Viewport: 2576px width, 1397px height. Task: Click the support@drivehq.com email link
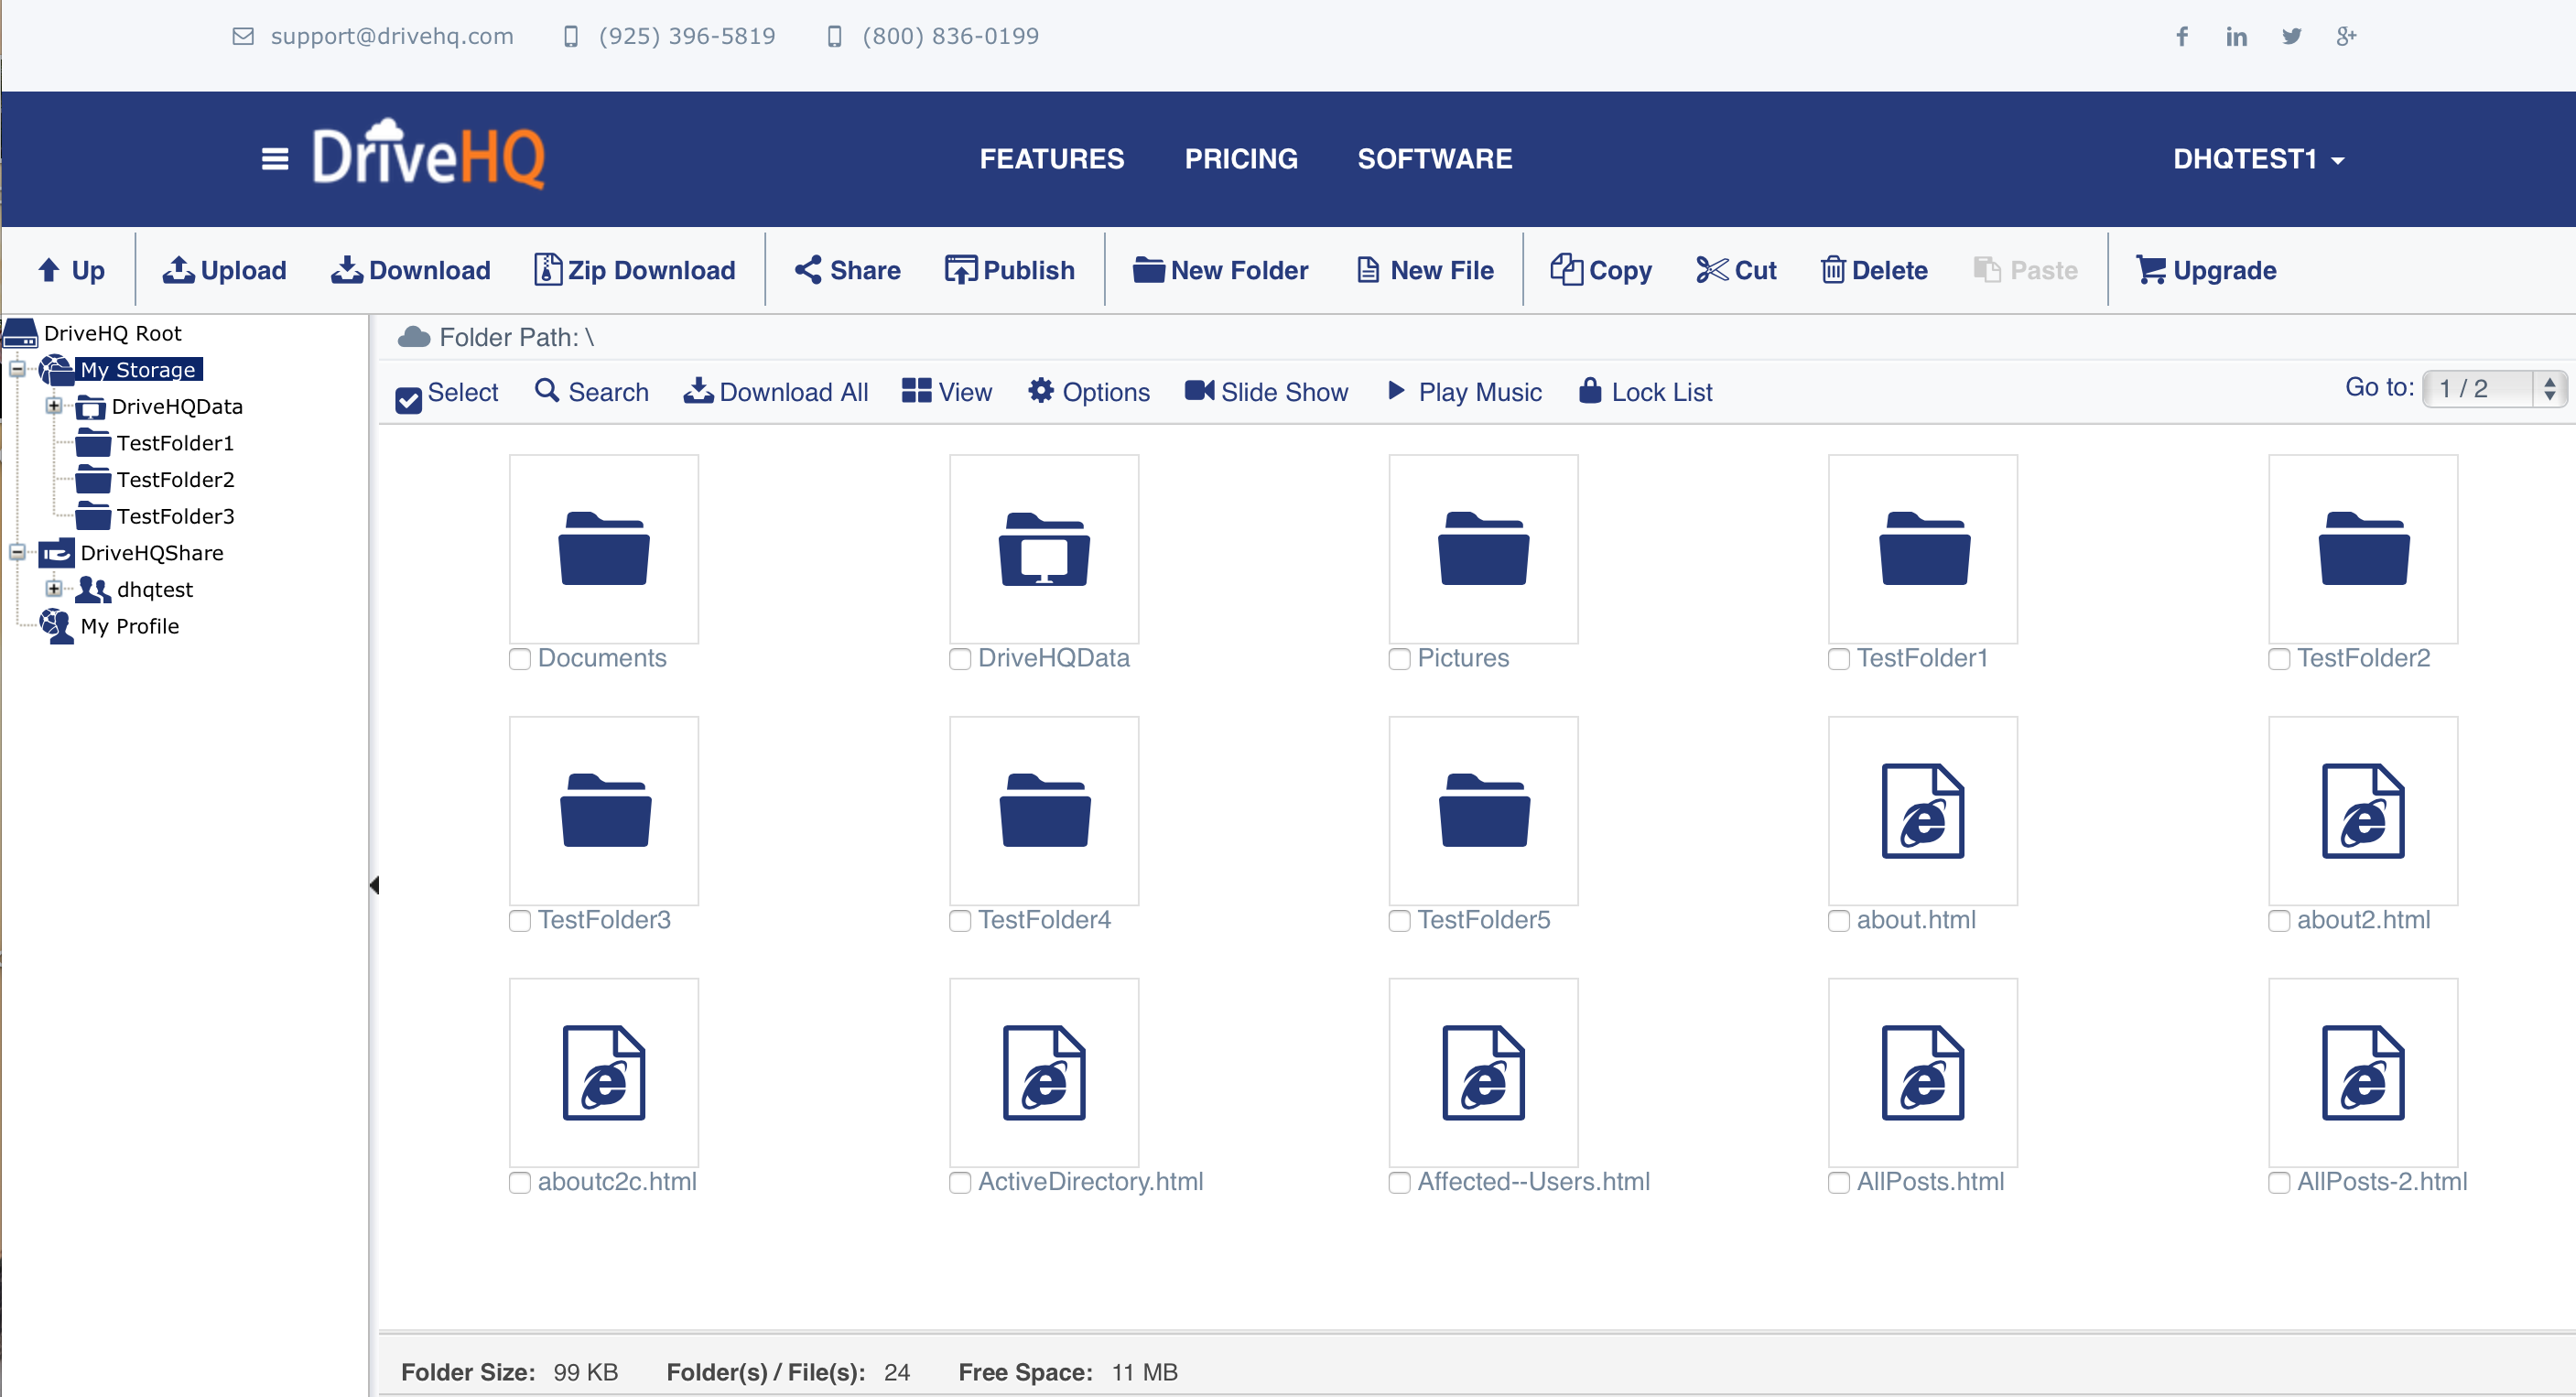[391, 37]
